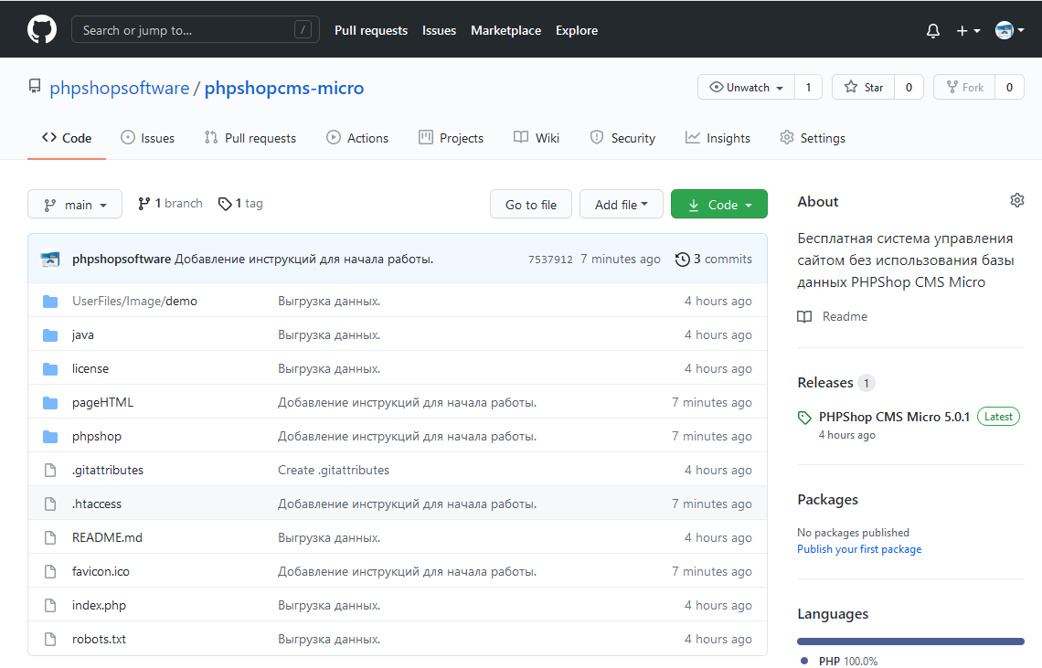This screenshot has height=668, width=1042.
Task: Click the star count next to Star
Action: pos(909,87)
